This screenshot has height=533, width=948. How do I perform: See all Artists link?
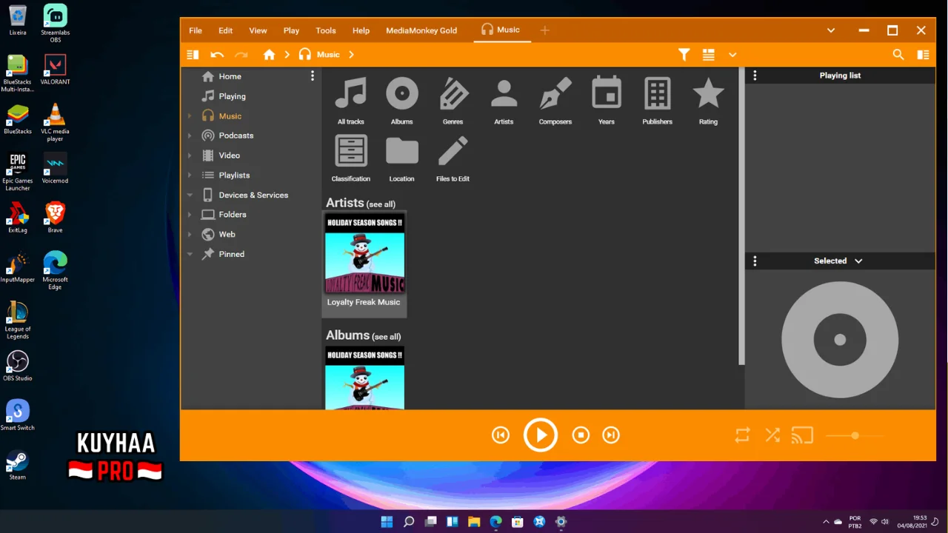381,204
